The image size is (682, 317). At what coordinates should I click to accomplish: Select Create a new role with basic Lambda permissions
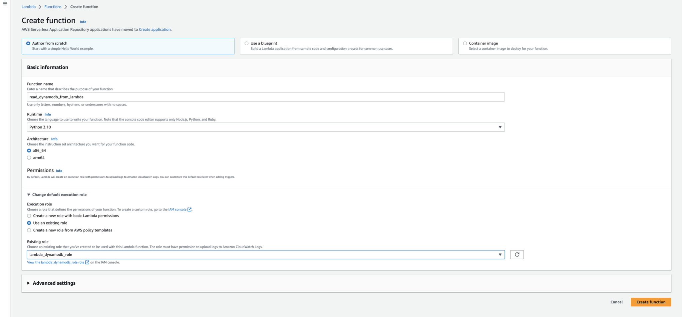point(29,216)
